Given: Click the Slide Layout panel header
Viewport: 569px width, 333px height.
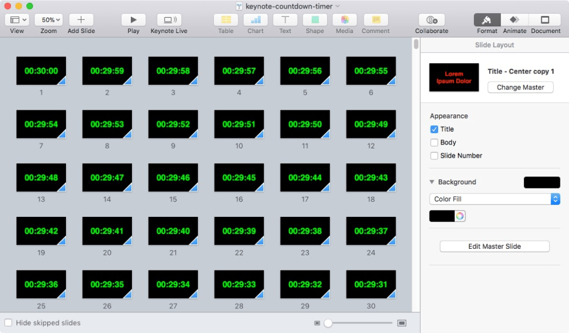Looking at the screenshot, I should click(494, 45).
